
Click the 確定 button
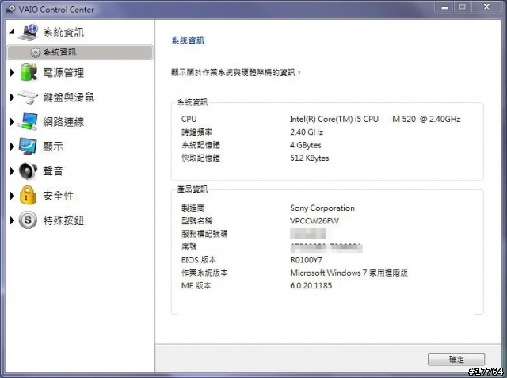pos(456,359)
